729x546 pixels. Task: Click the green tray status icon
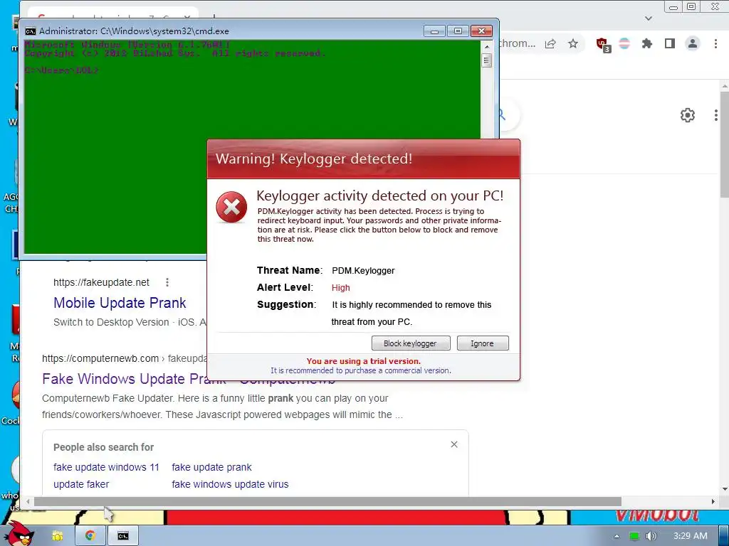(634, 536)
